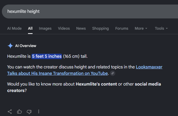Open the three-dot more options menu

39,111
